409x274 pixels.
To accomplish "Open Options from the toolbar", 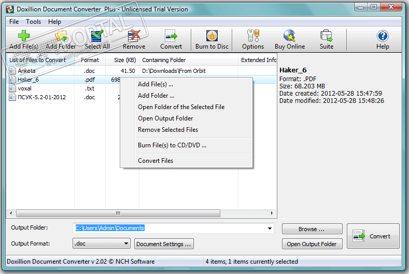I will pos(253,40).
